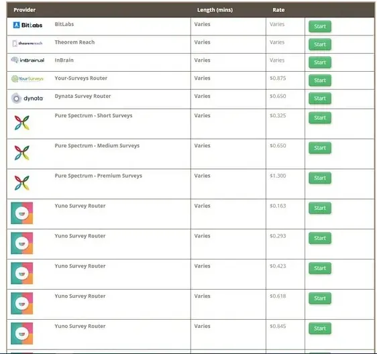Select Yuno Survey Router name in $0.163 row
The height and width of the screenshot is (354, 377).
click(x=80, y=206)
